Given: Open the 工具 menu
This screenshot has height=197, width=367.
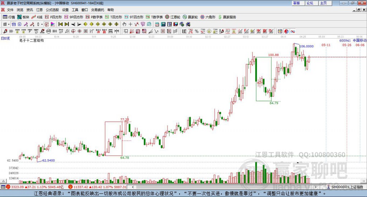Looking at the screenshot, I should [75, 10].
